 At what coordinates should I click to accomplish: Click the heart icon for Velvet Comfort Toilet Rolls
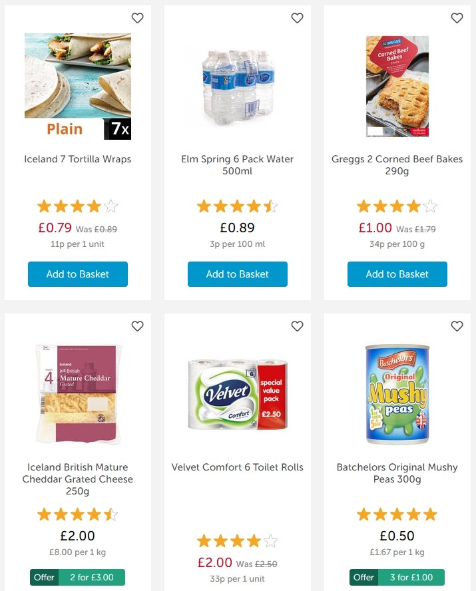(297, 326)
